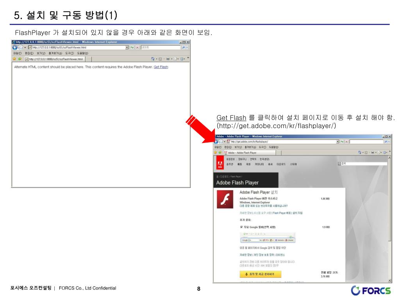Open the 도구(T) menu in the Adobe window
Screen dimensions: 400x300
263,147
